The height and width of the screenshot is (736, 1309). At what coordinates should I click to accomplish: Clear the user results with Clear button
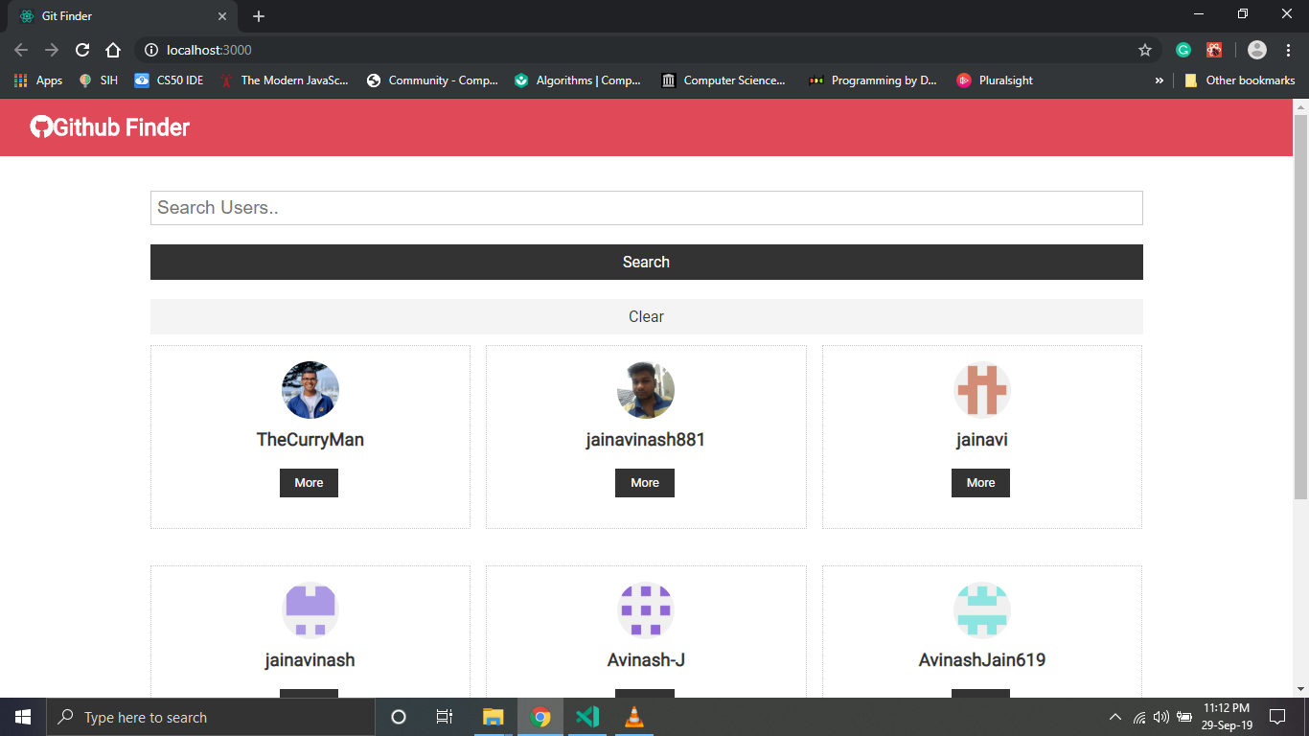pyautogui.click(x=646, y=316)
